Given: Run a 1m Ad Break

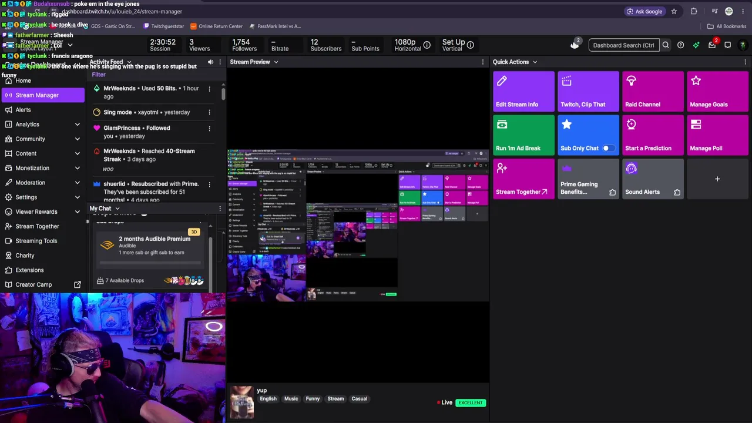Looking at the screenshot, I should [523, 135].
